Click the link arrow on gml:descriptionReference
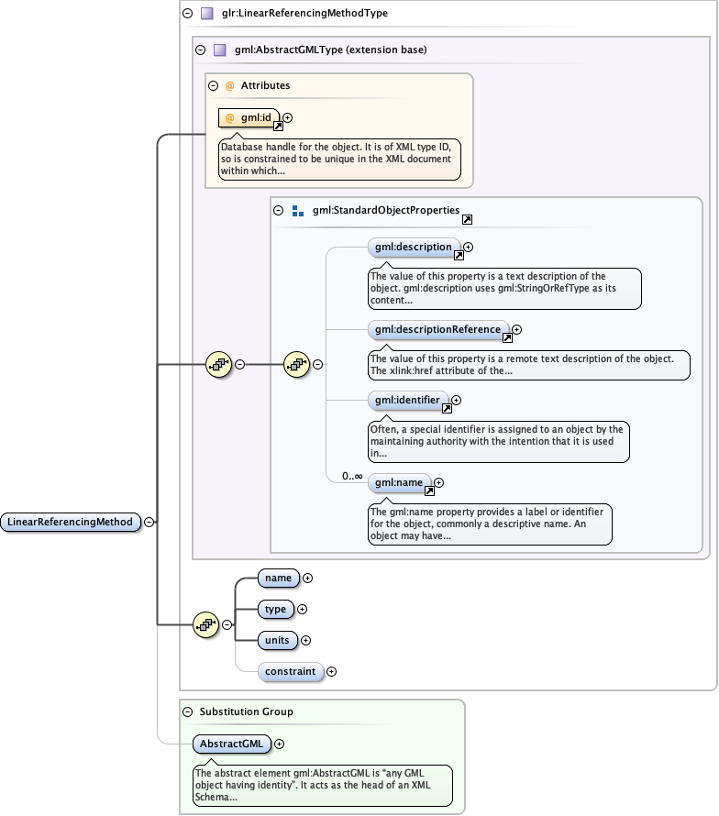Viewport: 719px width, 816px height. [507, 337]
